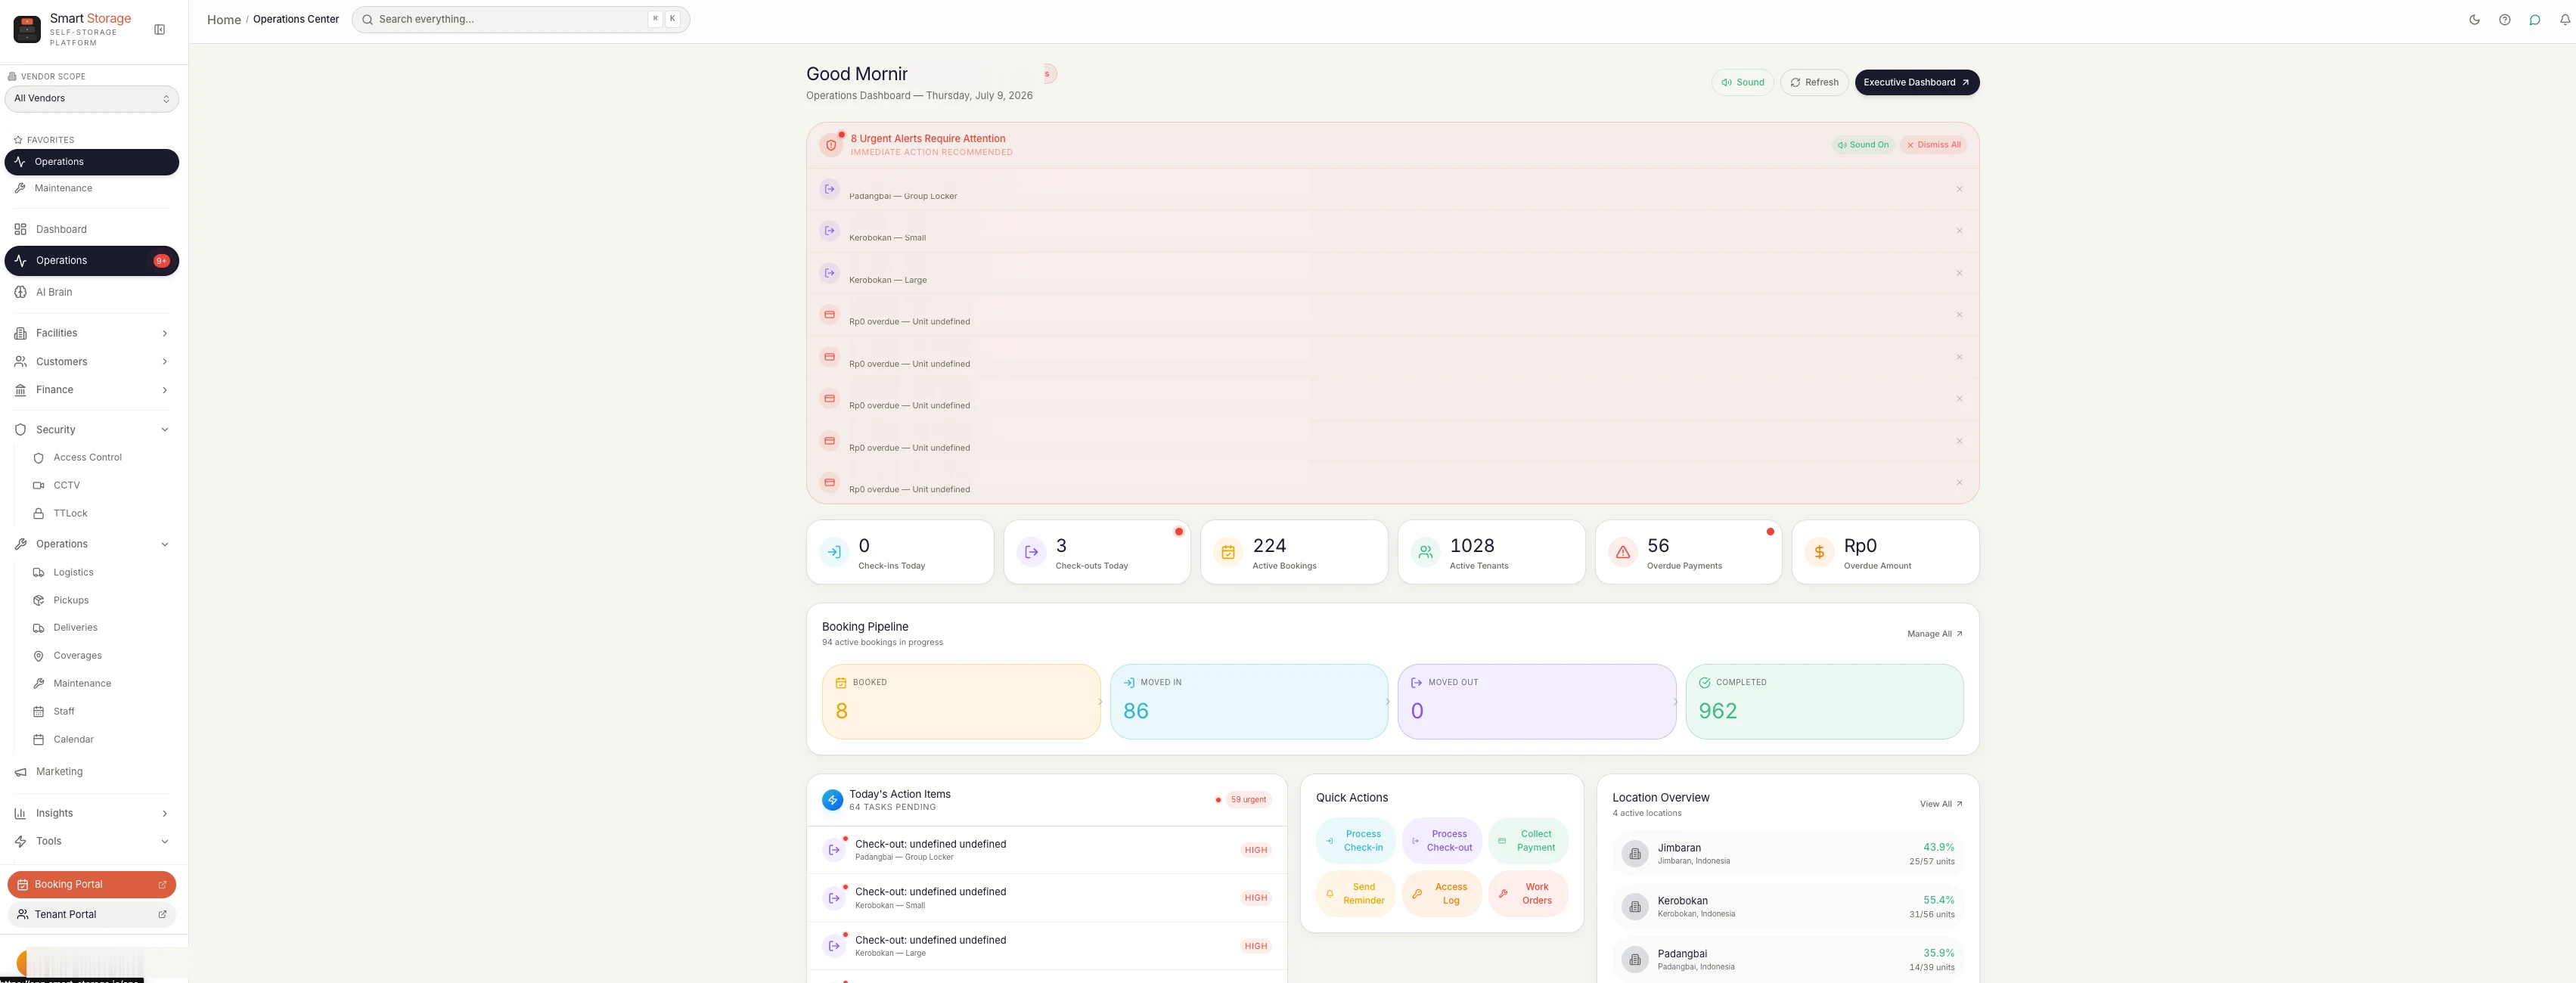Toggle the Sound button in header
Screen dimensions: 2576x983
click(x=1743, y=82)
